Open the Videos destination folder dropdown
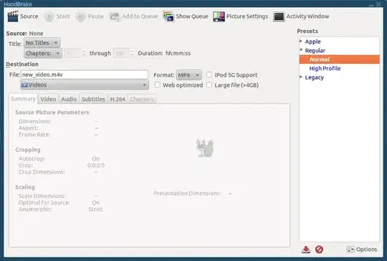The width and height of the screenshot is (387, 261). pyautogui.click(x=85, y=85)
